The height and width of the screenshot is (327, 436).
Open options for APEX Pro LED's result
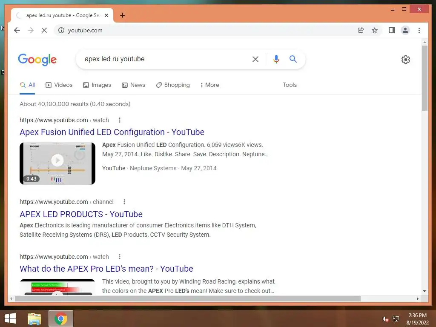click(x=120, y=257)
